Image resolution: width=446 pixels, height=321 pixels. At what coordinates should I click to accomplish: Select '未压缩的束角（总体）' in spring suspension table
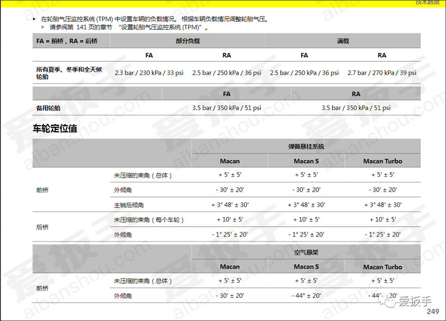pos(143,175)
